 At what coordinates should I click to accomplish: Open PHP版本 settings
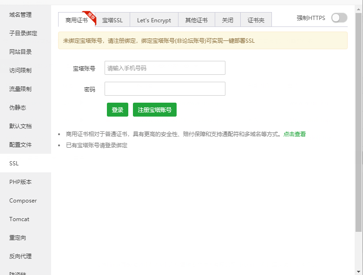pyautogui.click(x=26, y=182)
